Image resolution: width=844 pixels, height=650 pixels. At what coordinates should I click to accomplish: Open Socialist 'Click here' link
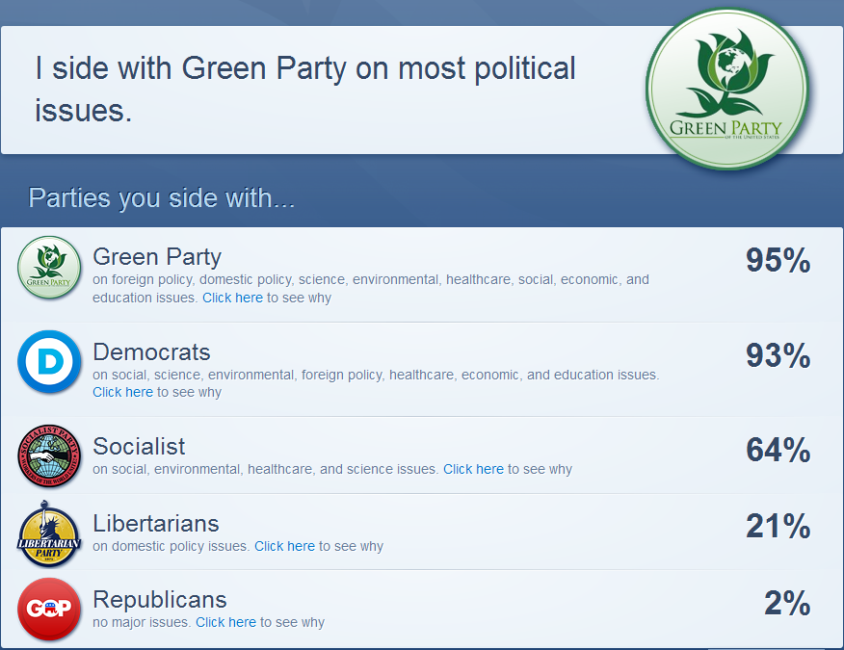coord(474,469)
